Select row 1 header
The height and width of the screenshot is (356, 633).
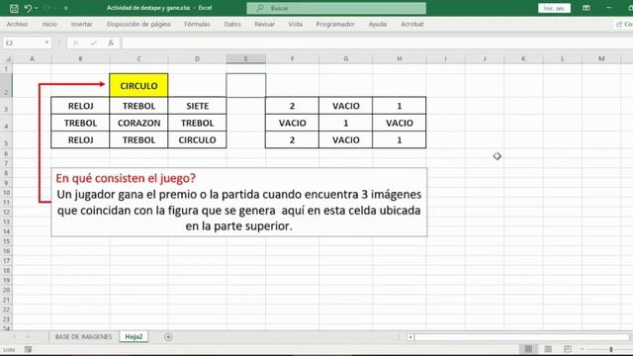(6, 68)
